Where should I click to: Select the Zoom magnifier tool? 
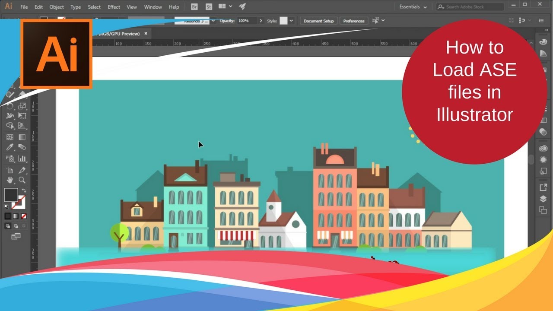22,181
